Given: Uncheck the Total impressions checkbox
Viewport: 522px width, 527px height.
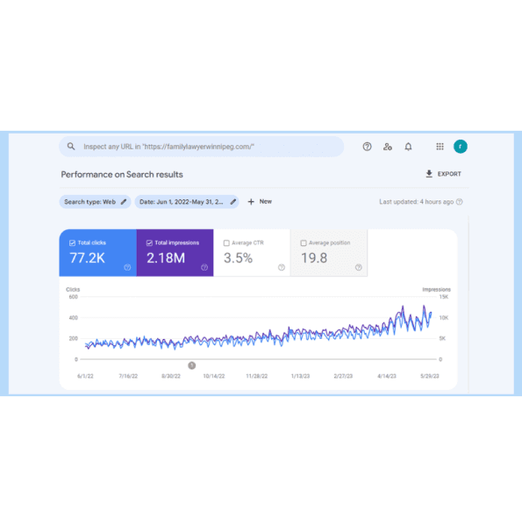Looking at the screenshot, I should [149, 242].
